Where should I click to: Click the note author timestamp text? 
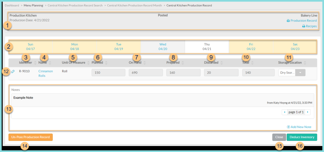pyautogui.click(x=290, y=103)
